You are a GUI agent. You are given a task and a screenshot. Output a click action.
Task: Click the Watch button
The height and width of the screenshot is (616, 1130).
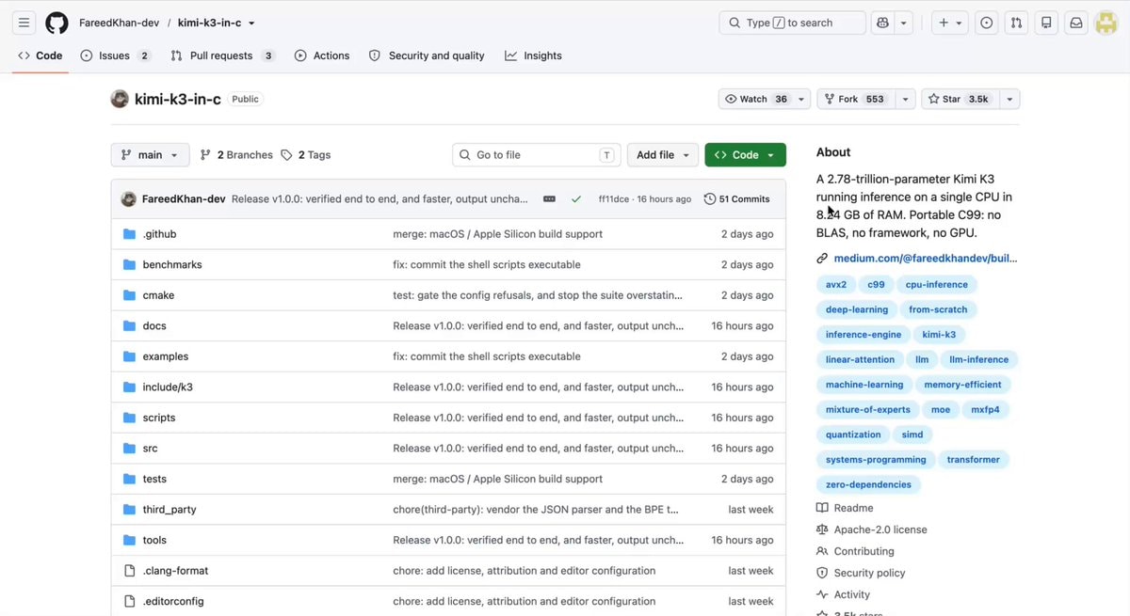click(x=756, y=99)
